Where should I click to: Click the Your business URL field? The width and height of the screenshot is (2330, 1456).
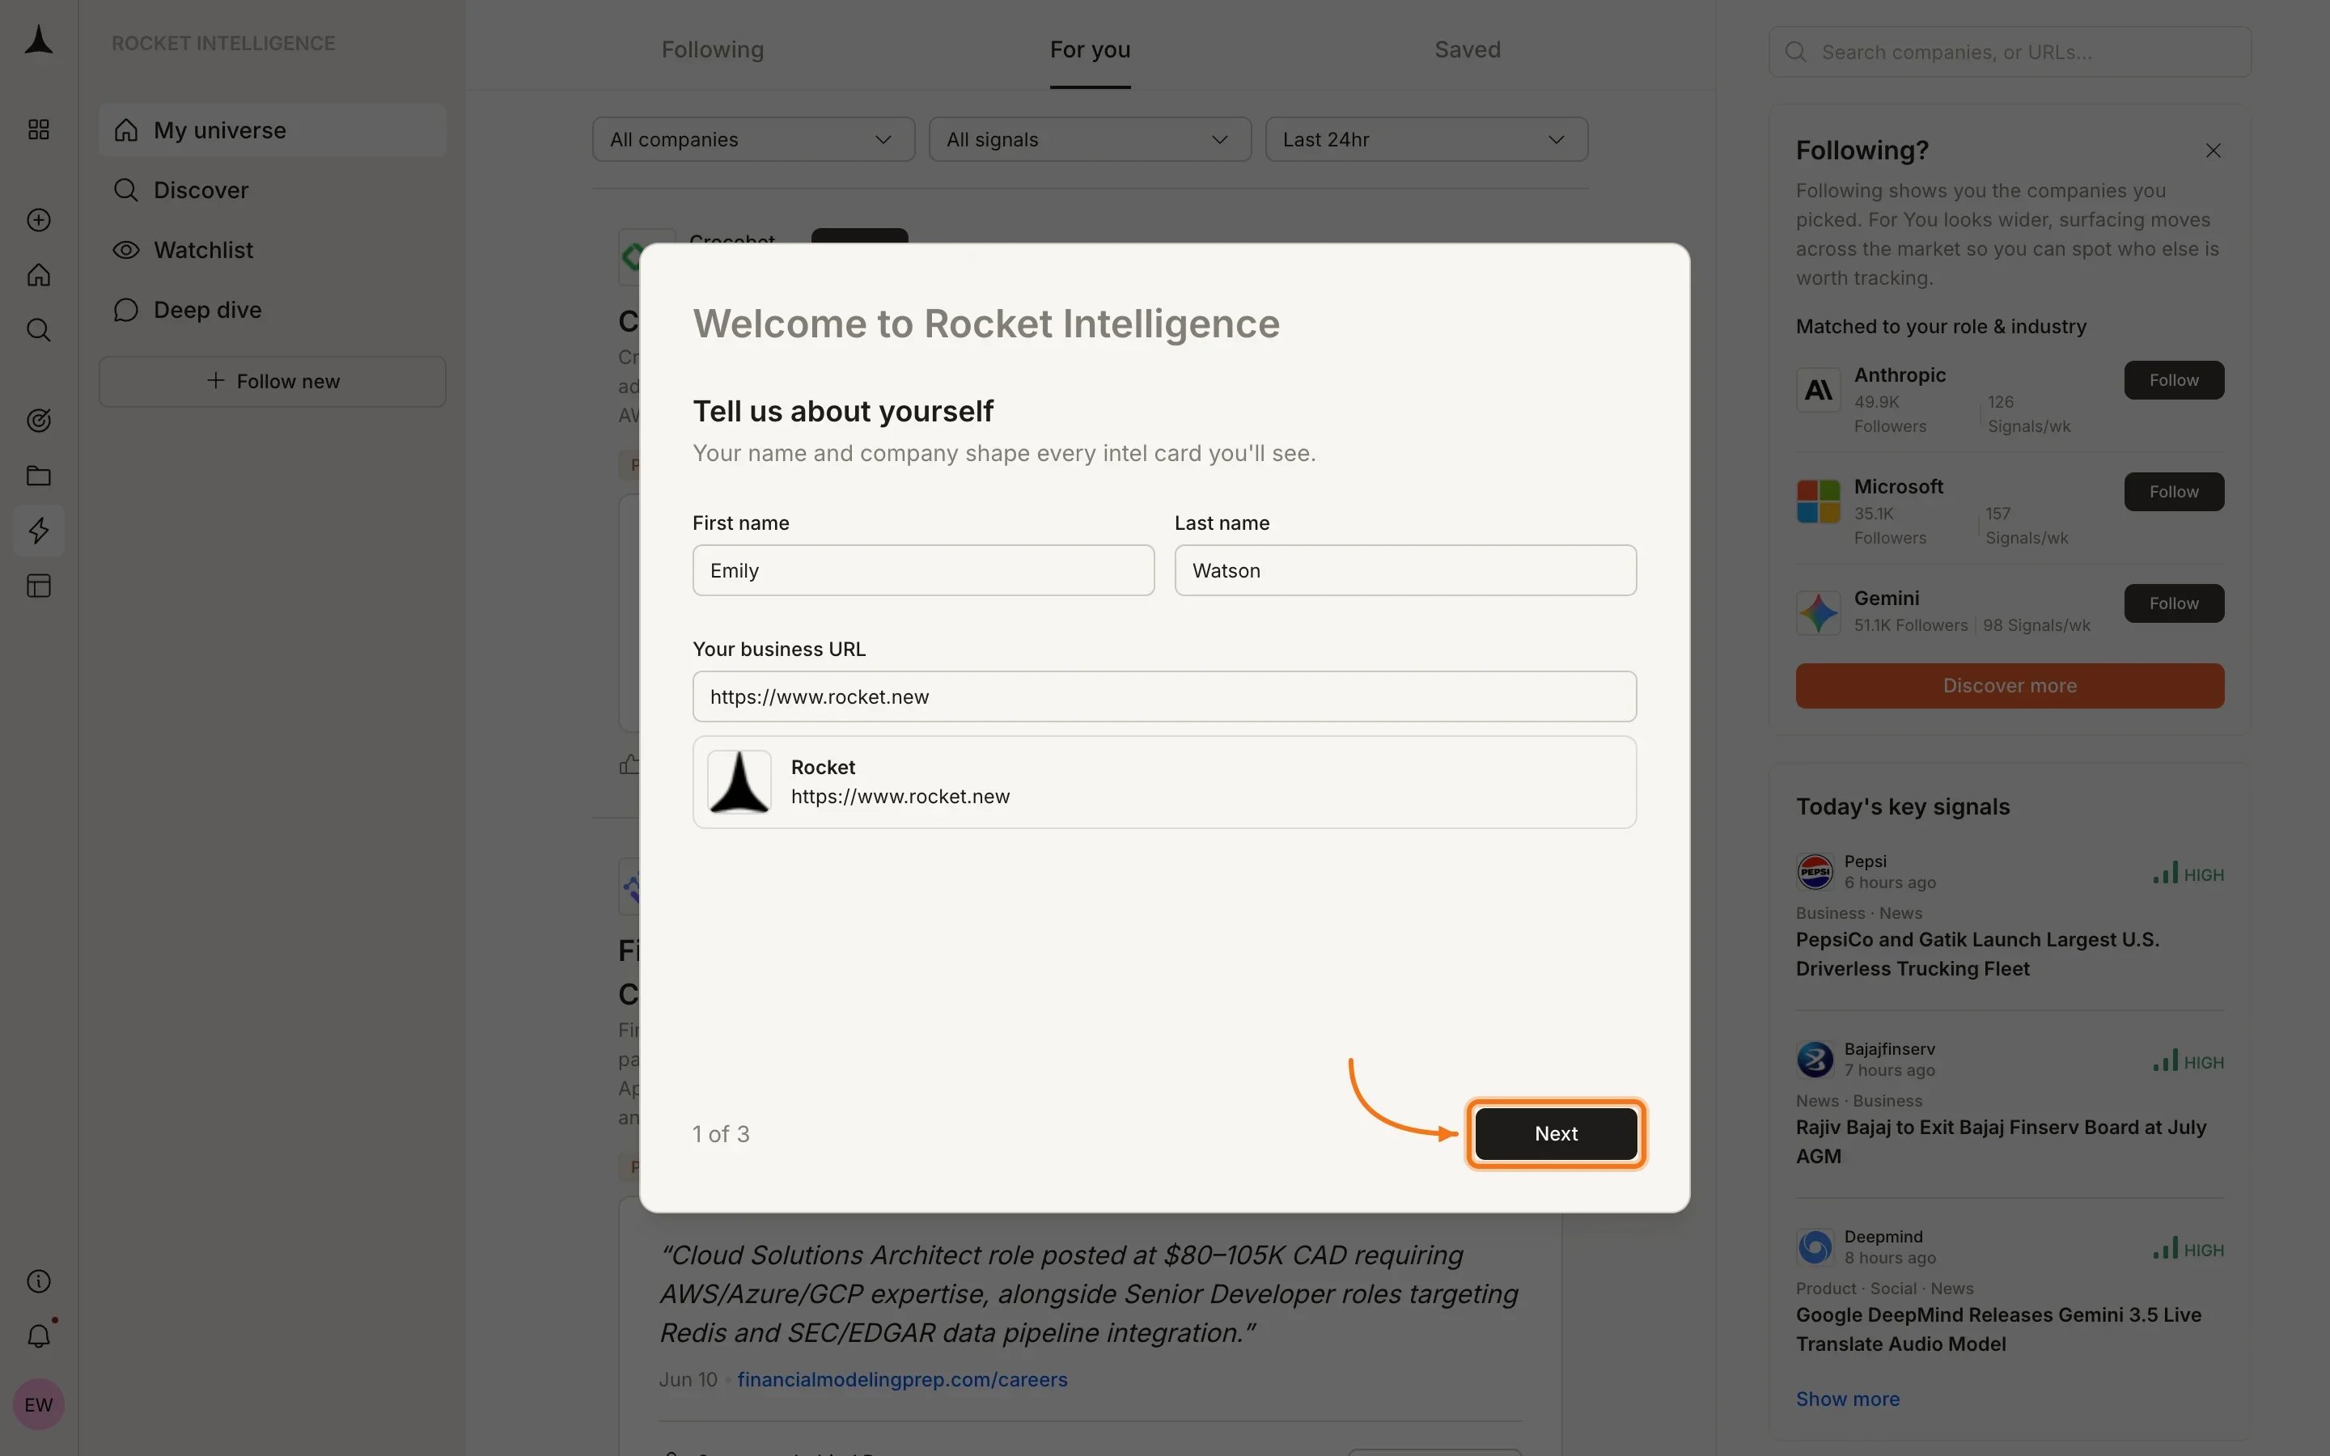(x=1164, y=696)
